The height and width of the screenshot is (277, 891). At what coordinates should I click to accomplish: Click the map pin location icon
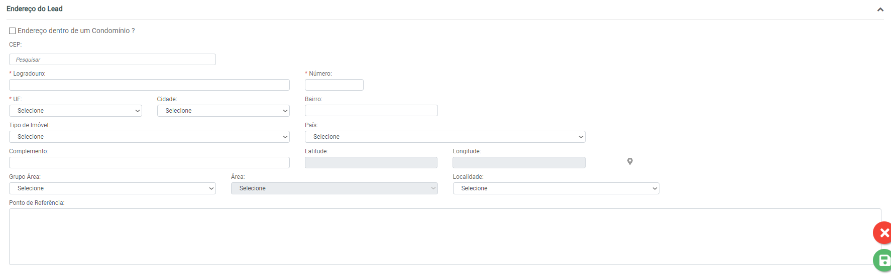pyautogui.click(x=630, y=161)
